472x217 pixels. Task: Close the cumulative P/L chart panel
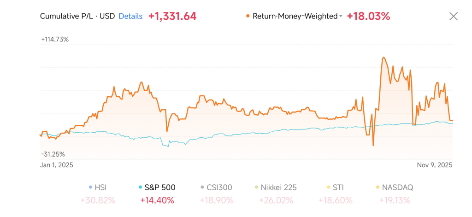(454, 16)
